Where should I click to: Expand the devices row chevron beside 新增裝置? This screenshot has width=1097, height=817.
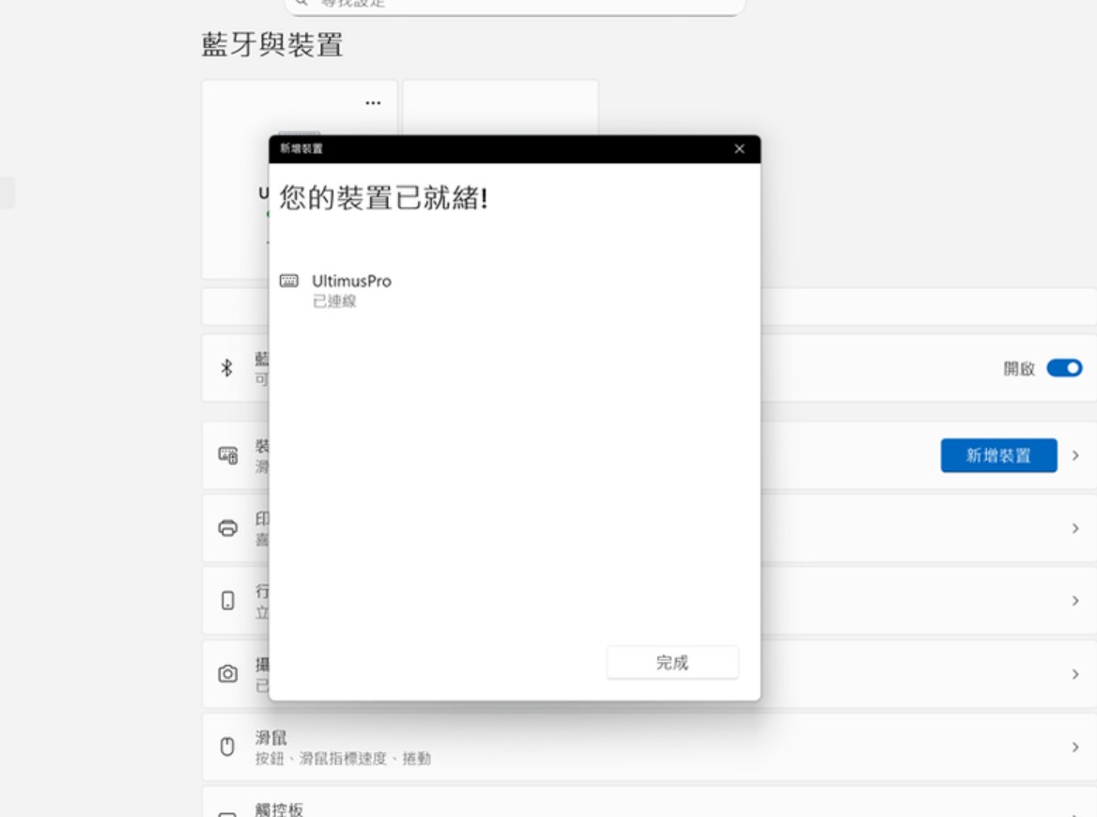coord(1075,455)
